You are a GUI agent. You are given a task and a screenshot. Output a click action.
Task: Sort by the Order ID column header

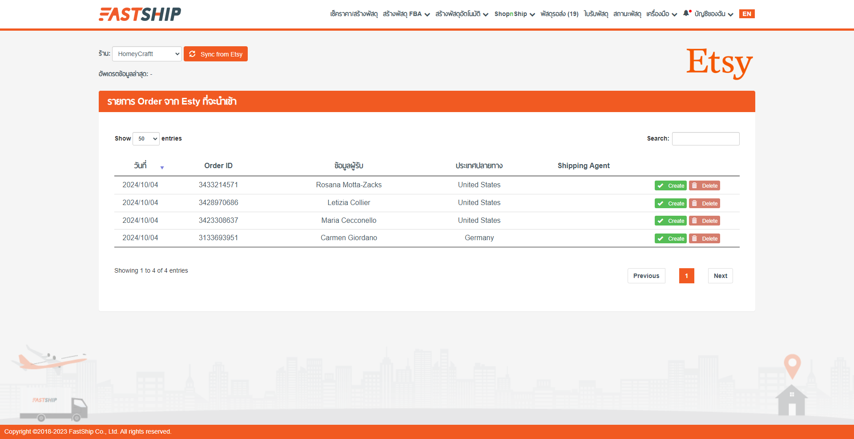pos(218,165)
